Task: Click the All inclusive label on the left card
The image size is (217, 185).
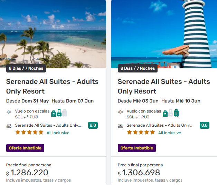Action: click(58, 133)
